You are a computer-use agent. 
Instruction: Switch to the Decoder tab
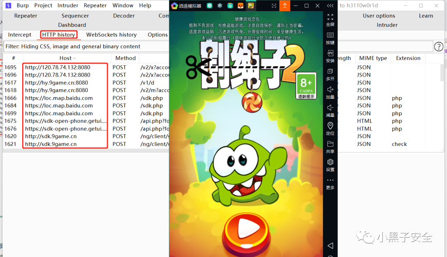(x=124, y=16)
